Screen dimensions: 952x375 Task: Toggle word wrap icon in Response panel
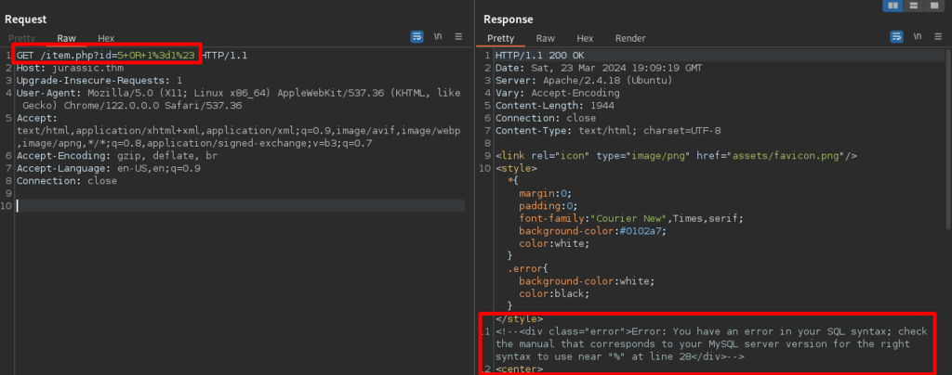tap(897, 37)
